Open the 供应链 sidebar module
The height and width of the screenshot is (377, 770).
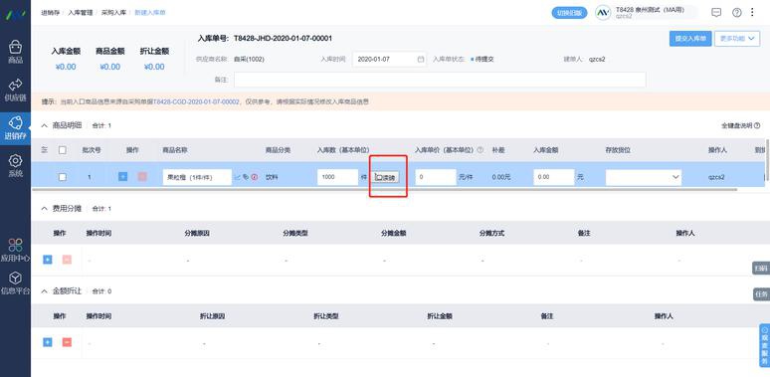click(x=15, y=90)
